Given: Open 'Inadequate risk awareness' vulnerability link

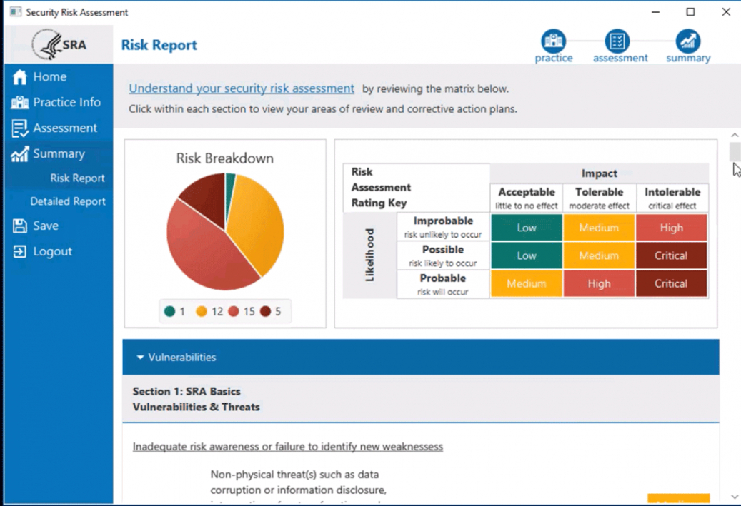Looking at the screenshot, I should [287, 447].
